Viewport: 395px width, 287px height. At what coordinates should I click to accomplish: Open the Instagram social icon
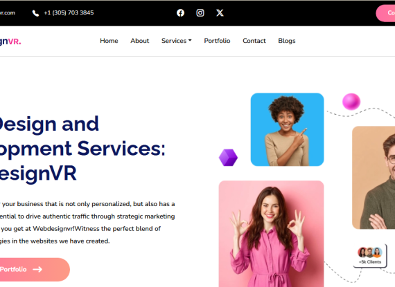pyautogui.click(x=200, y=13)
